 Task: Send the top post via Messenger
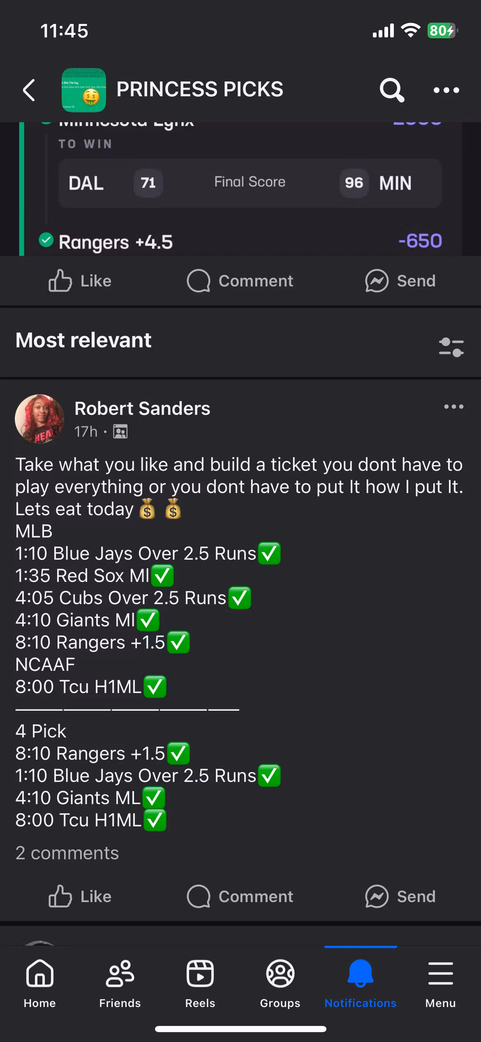pos(400,281)
